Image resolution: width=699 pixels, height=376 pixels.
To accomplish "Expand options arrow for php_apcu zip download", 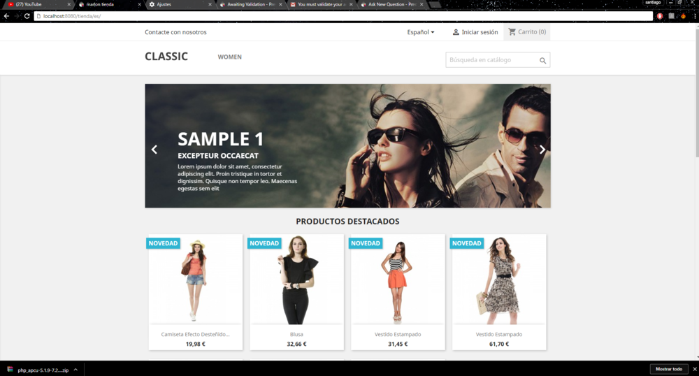I will 75,369.
